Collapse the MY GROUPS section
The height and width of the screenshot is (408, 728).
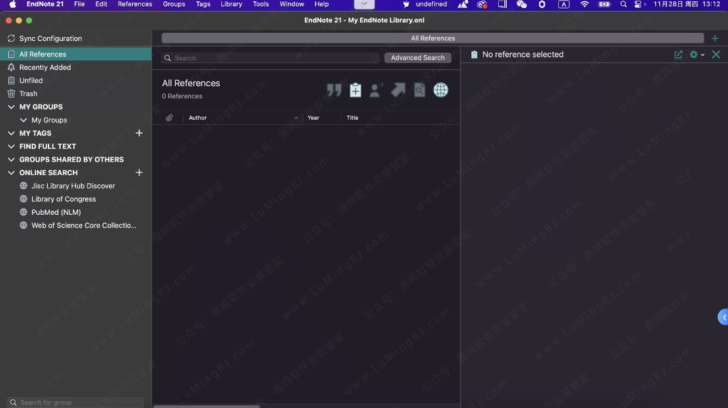[x=11, y=107]
